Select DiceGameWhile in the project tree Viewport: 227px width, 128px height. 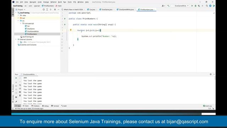(33, 31)
